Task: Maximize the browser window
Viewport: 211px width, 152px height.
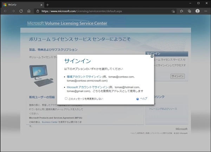Action: 198,3
